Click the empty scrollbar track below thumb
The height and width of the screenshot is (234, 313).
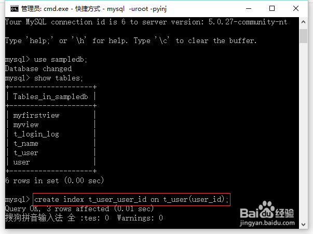tap(304, 132)
